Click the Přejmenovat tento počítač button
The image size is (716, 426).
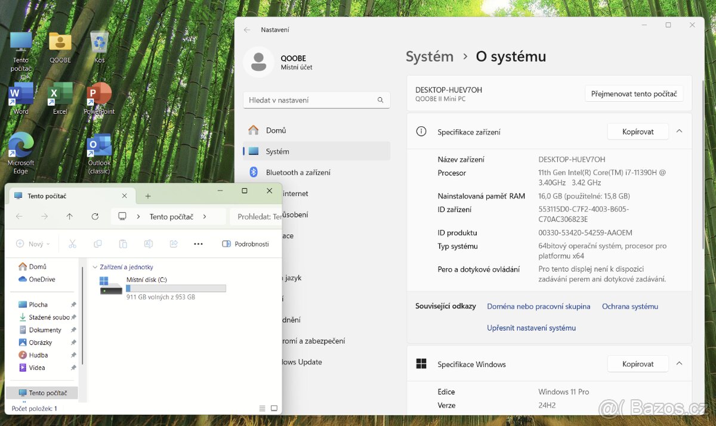click(x=634, y=94)
